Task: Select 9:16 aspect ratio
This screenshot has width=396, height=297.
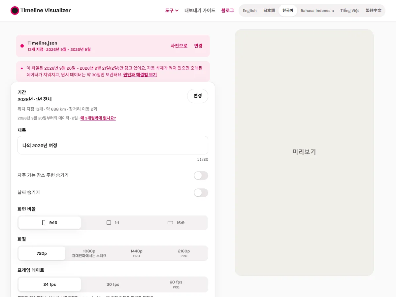Action: (49, 223)
